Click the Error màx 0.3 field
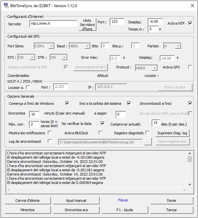This screenshot has height=218, width=198. coord(115,58)
